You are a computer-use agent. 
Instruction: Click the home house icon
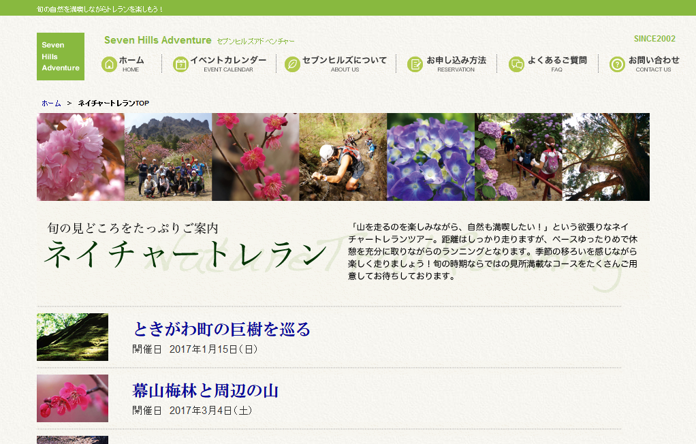coord(109,65)
